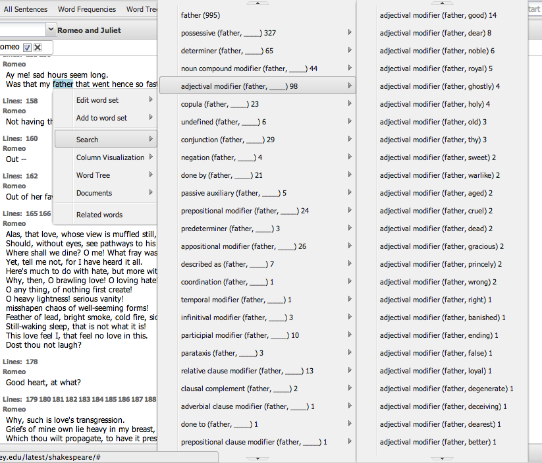Choose Related words in context menu
Screen dimensions: 542x463
[106, 215]
